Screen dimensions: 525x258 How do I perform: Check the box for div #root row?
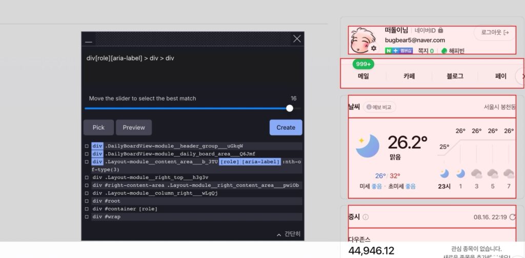[x=87, y=201]
